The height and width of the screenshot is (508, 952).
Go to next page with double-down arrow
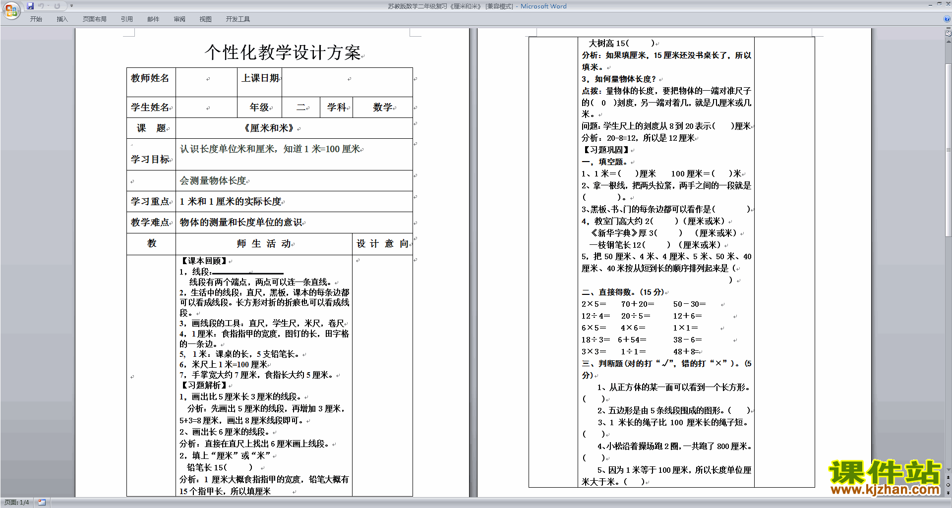coord(949,493)
